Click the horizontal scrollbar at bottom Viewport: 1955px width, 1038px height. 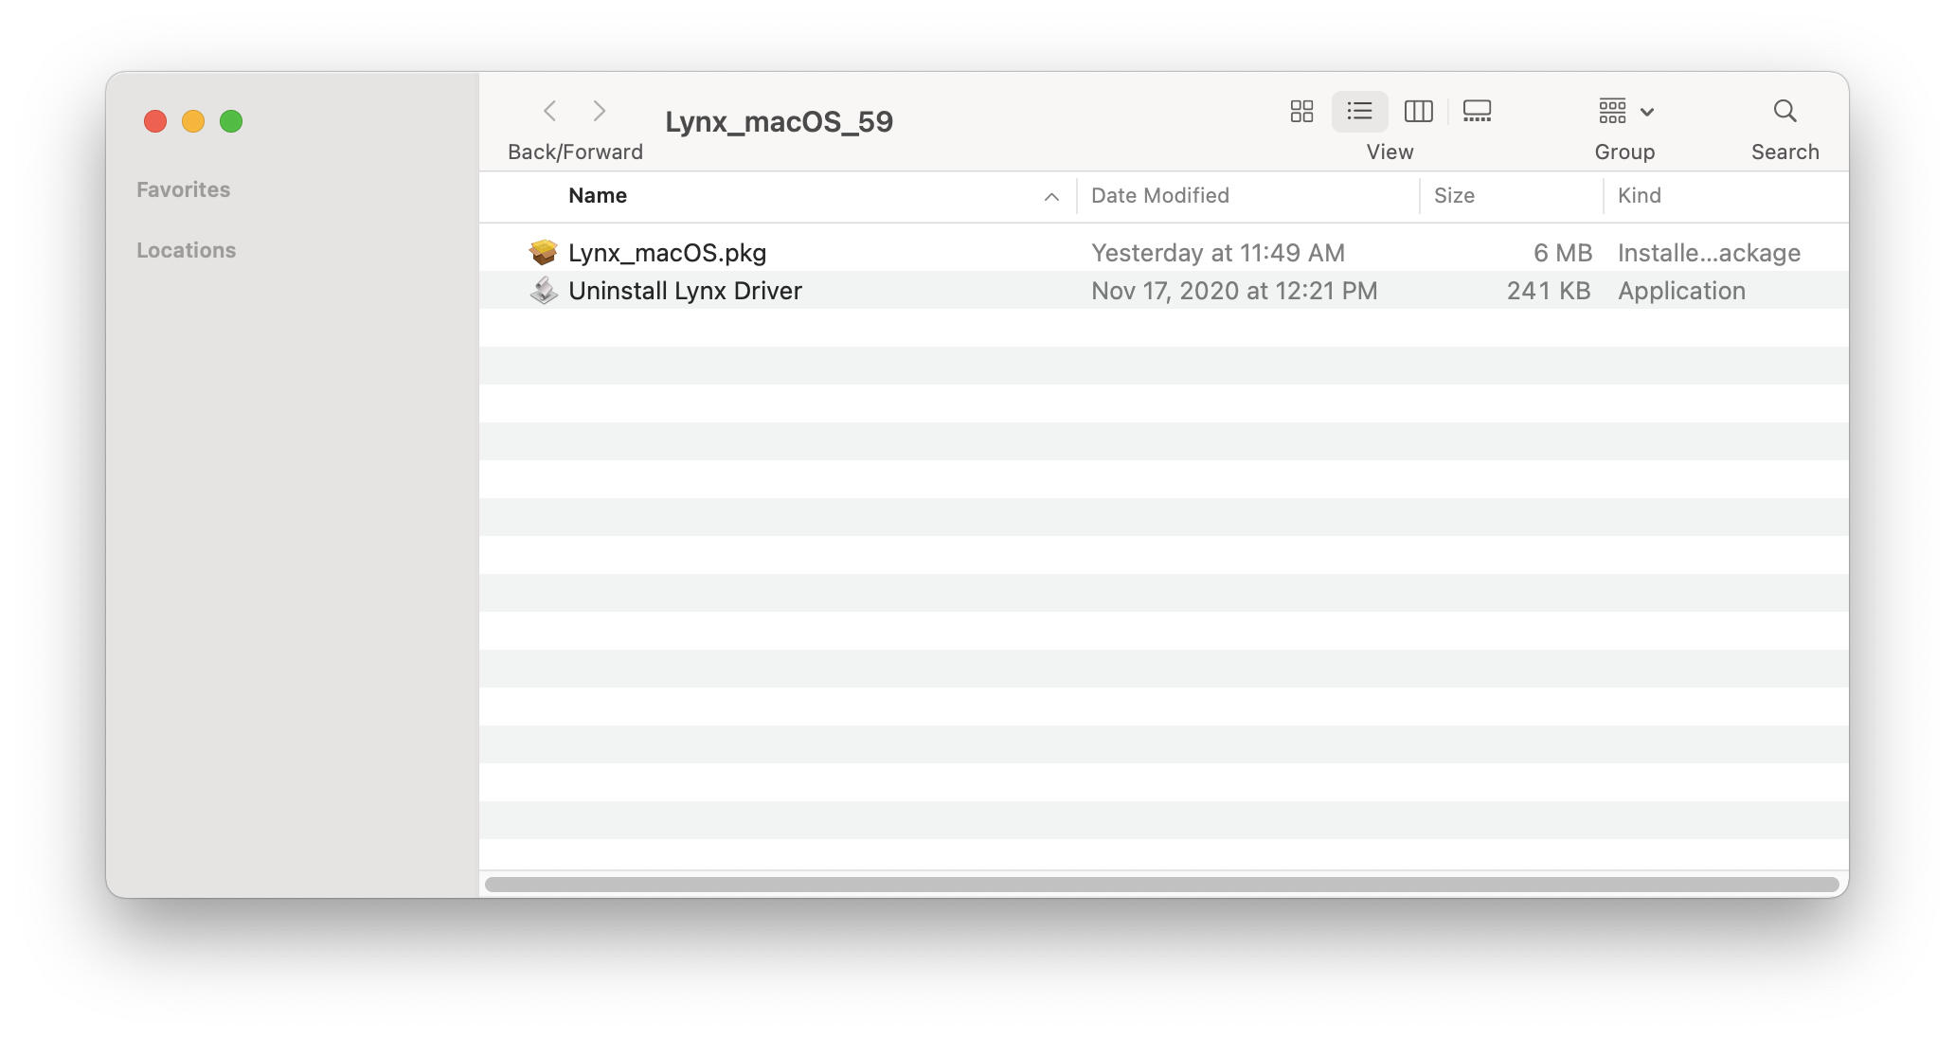point(1161,884)
